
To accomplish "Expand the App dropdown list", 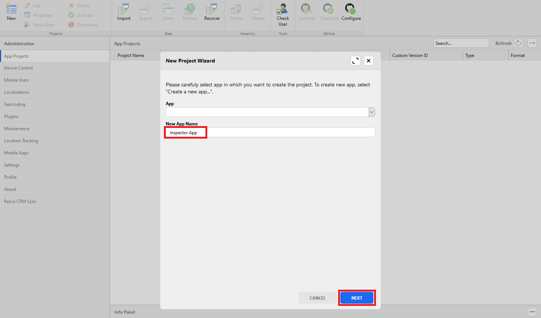I will 372,112.
